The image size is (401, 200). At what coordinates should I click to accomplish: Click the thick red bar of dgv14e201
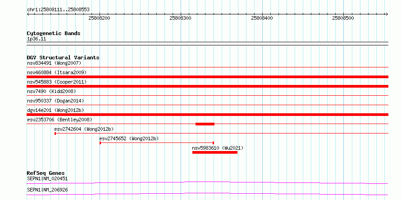[207, 115]
